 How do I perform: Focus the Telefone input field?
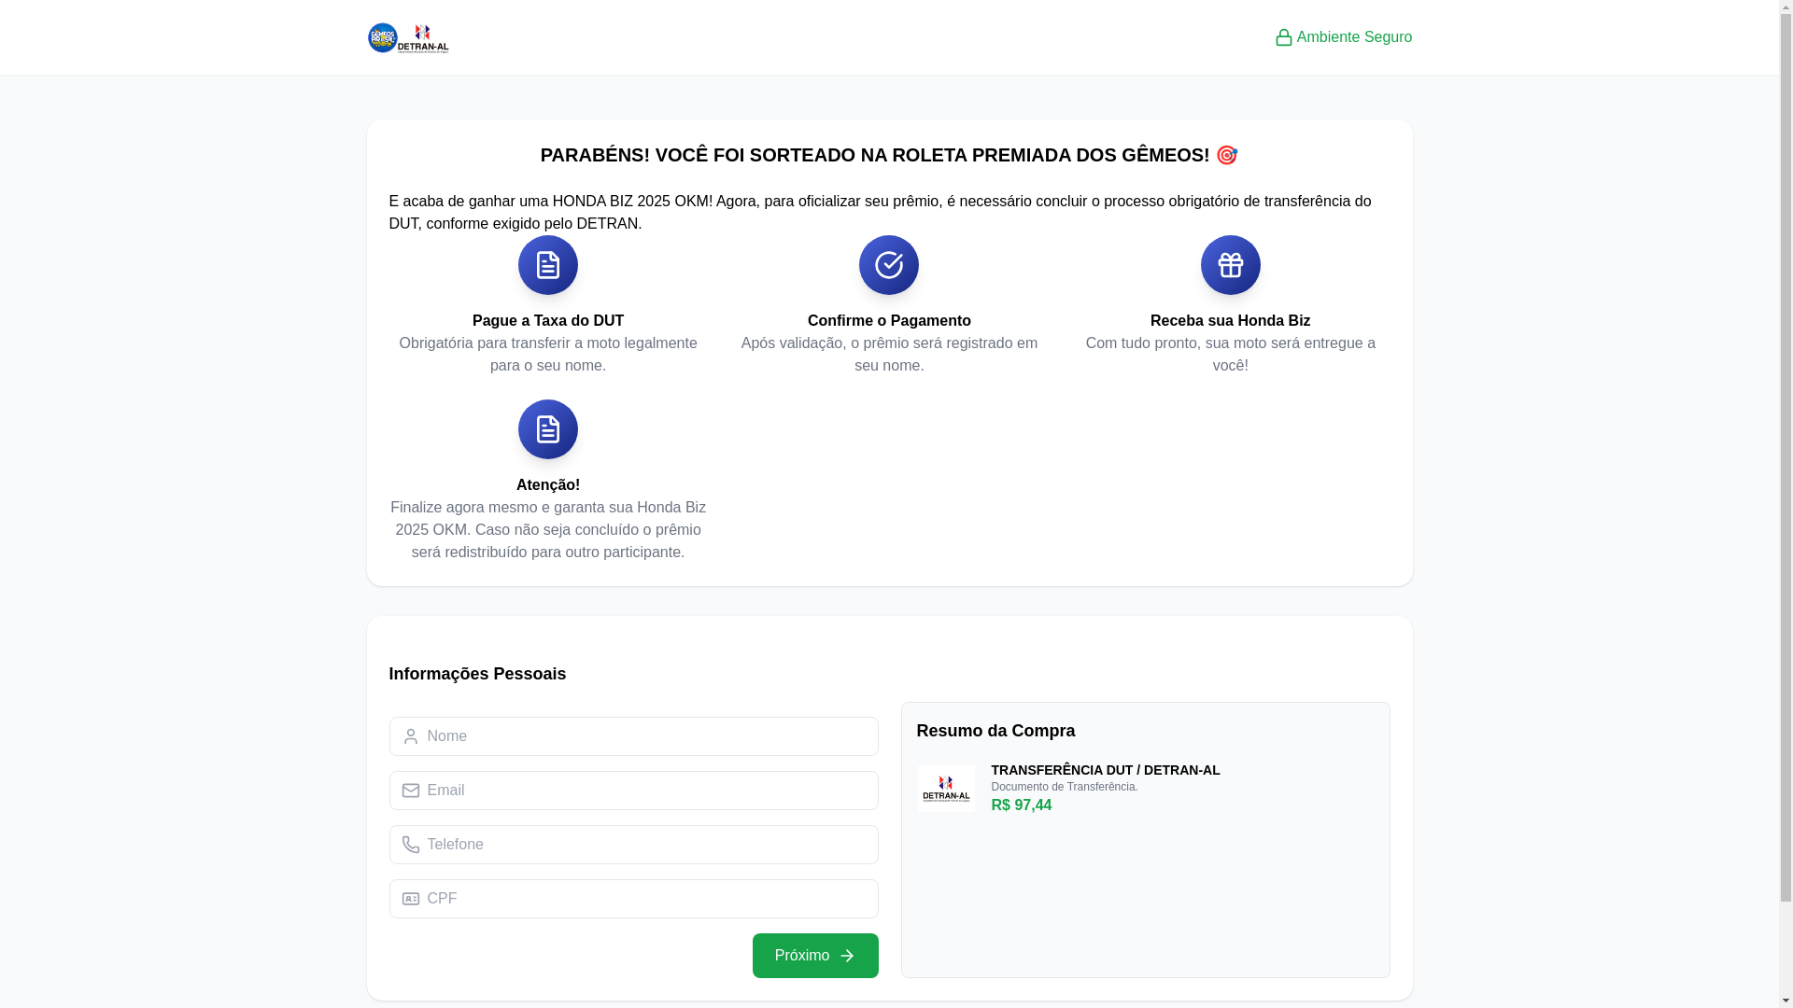tap(634, 845)
